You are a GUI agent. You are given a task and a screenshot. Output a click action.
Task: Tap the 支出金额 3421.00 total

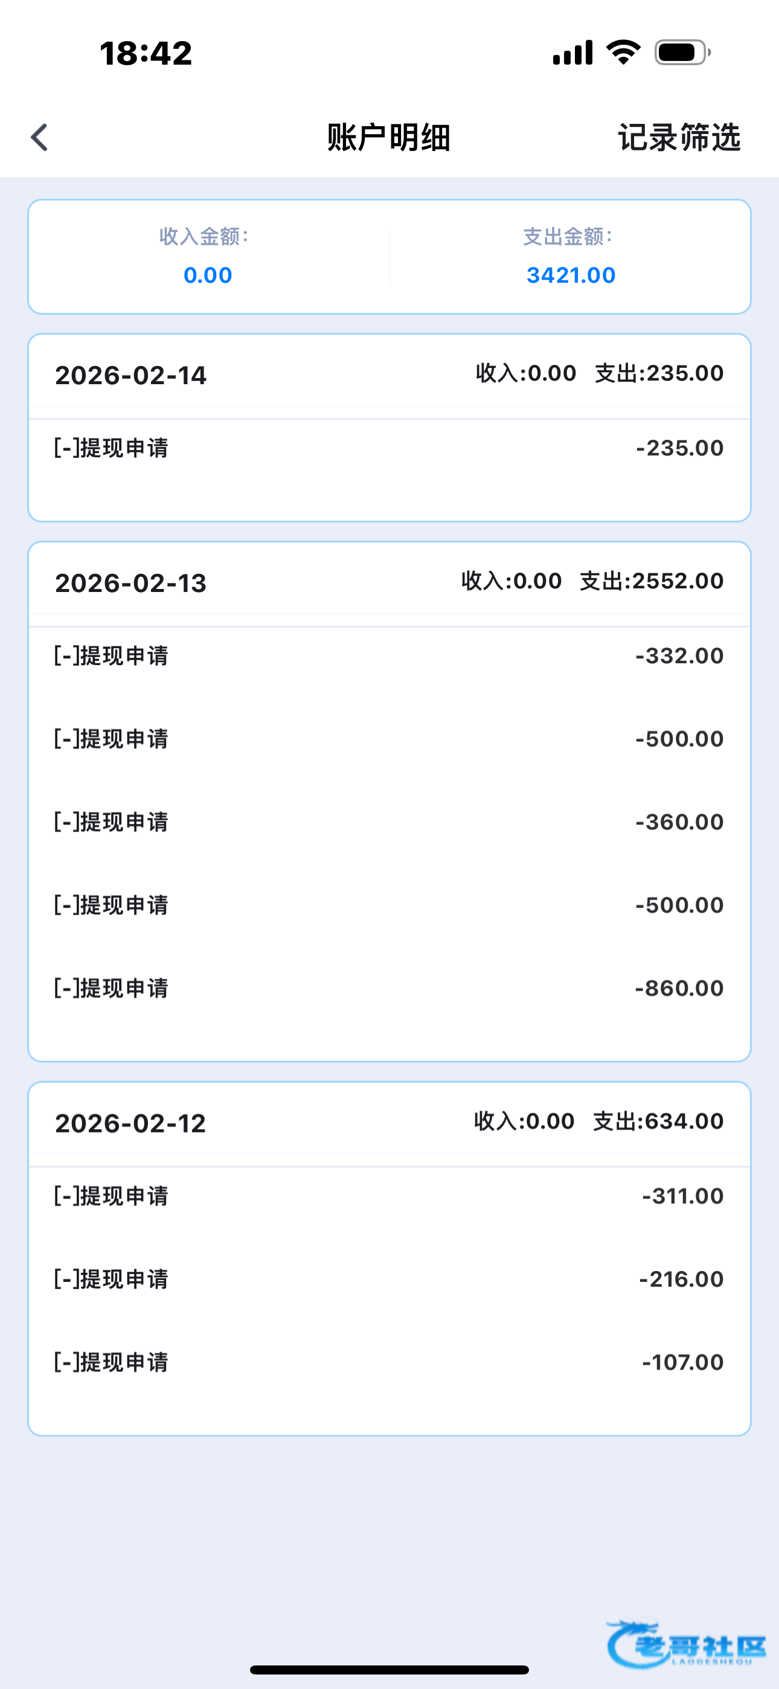tap(571, 275)
